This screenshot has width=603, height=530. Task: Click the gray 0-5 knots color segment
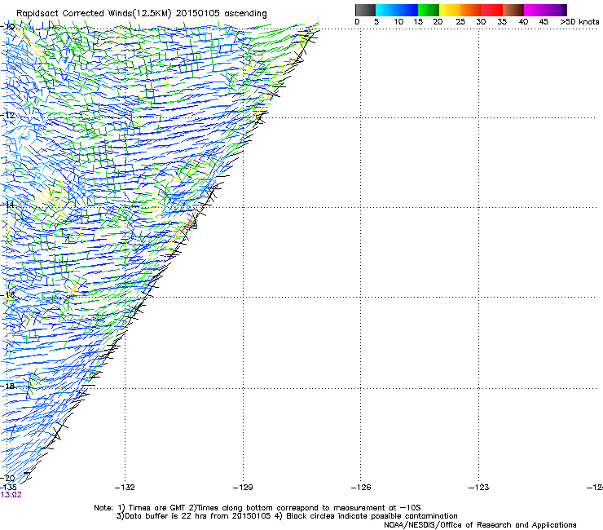pos(365,10)
